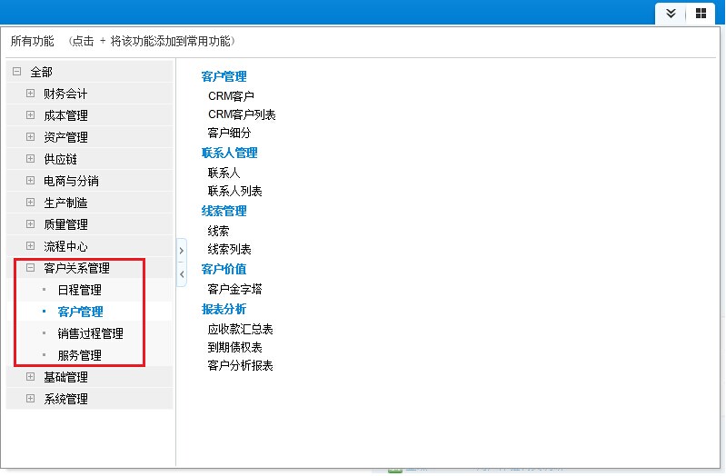Click the 系统管理 tree label
This screenshot has height=476, width=726.
65,399
